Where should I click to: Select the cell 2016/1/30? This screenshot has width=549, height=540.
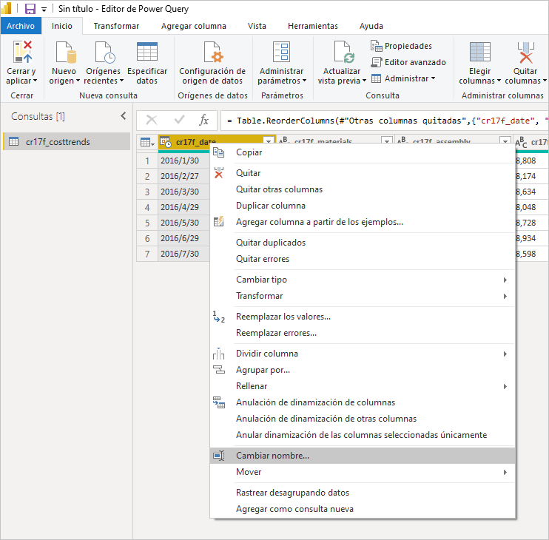coord(183,161)
